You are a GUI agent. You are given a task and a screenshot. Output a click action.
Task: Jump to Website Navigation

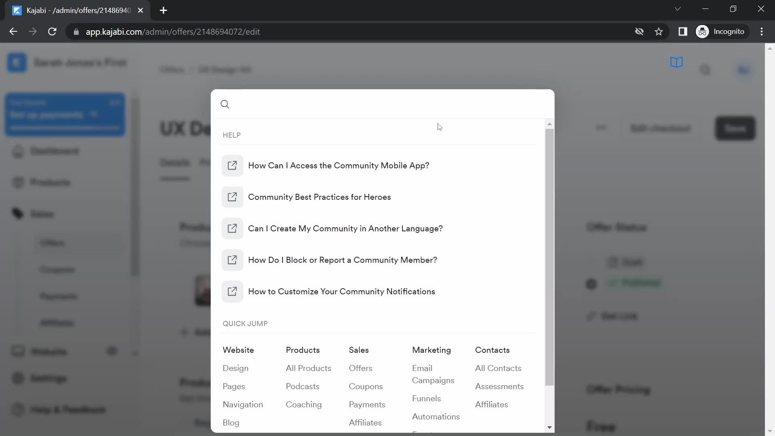tap(243, 405)
